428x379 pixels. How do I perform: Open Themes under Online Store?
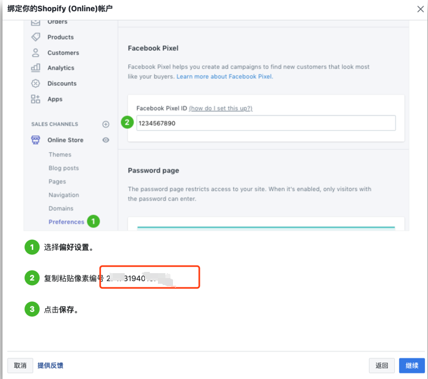pyautogui.click(x=60, y=155)
